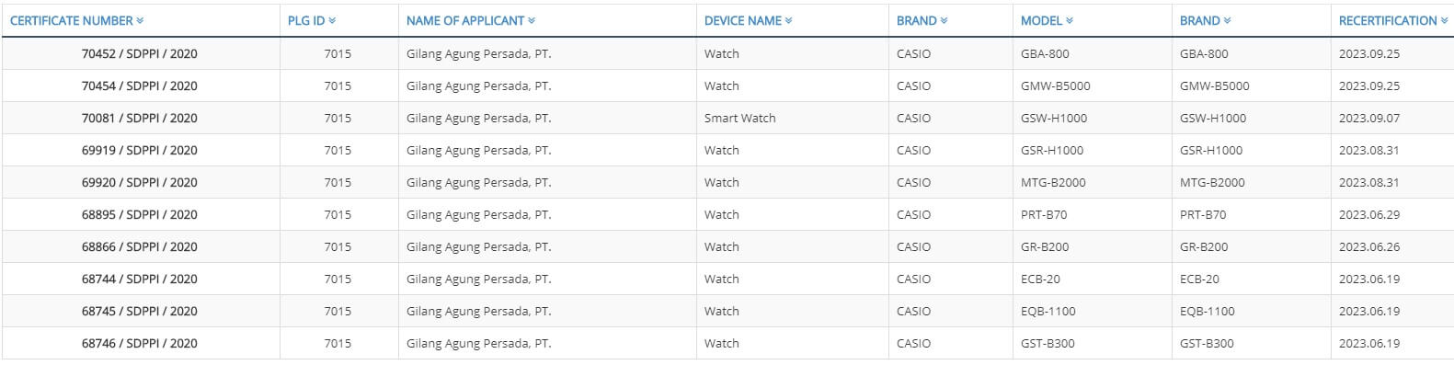Screen dimensions: 1454x365
Task: Click the Model column sort arrow
Action: tap(1070, 20)
